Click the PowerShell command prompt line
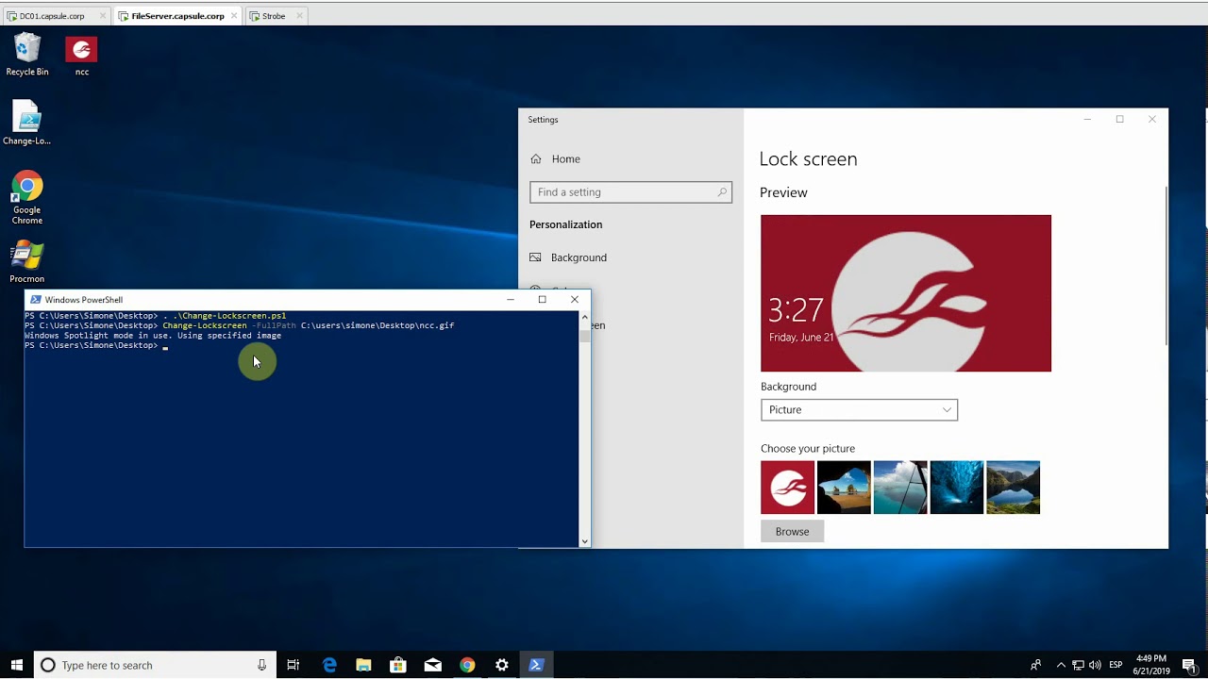The width and height of the screenshot is (1208, 679). tap(96, 346)
